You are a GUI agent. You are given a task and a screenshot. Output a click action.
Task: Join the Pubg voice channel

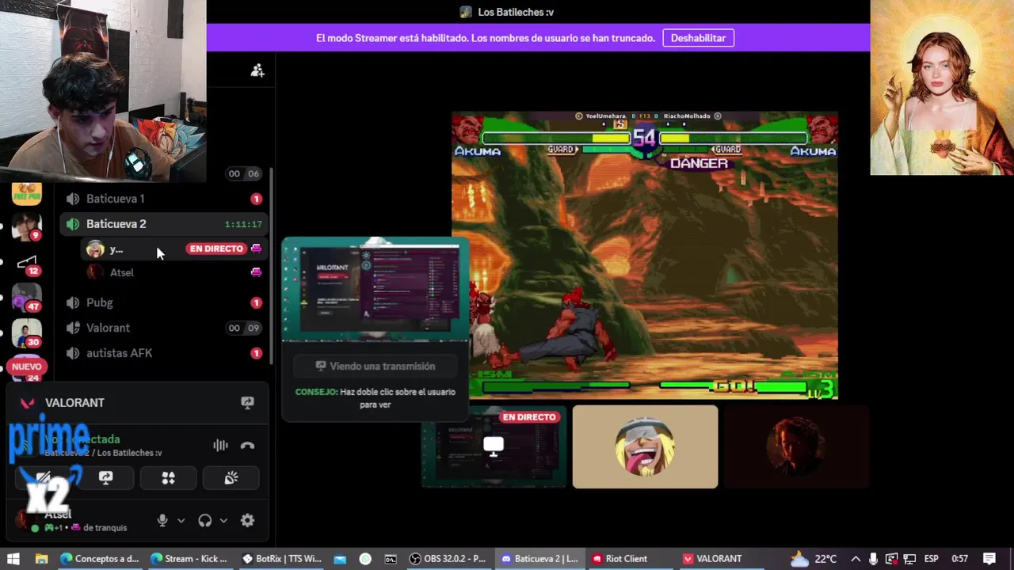(163, 302)
